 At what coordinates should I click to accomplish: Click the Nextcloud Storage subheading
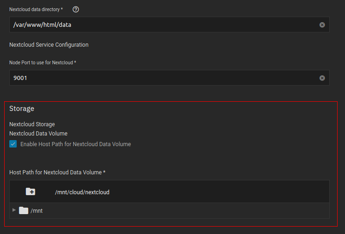coord(32,124)
